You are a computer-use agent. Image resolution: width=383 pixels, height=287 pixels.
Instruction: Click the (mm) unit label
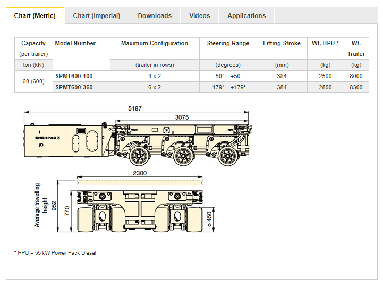[282, 65]
